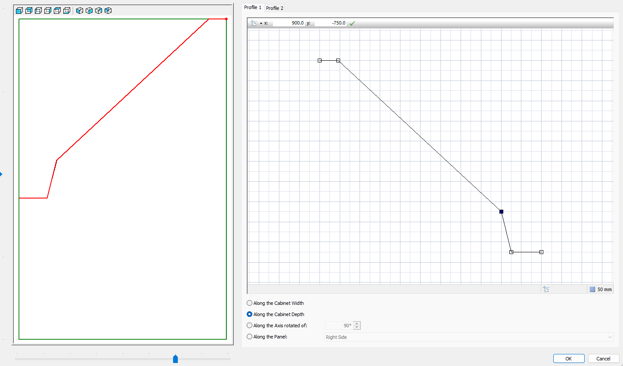Select the front face view cube icon
Screen dimensions: 623x366
point(19,11)
